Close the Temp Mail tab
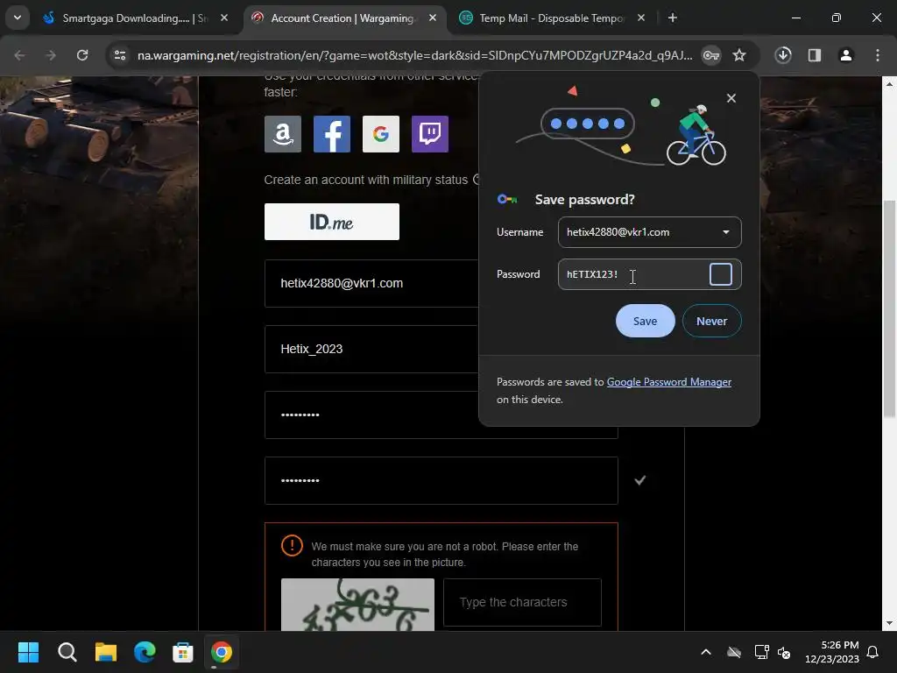Image resolution: width=897 pixels, height=673 pixels. click(x=641, y=18)
